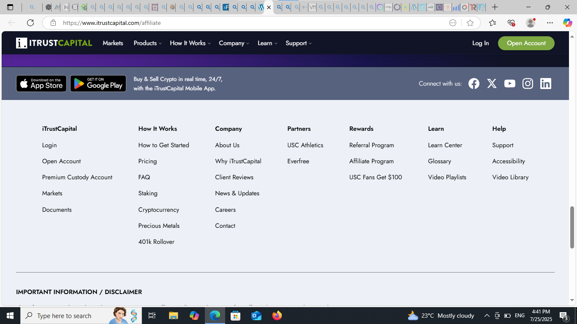Open the Staking footer link

pos(148,193)
